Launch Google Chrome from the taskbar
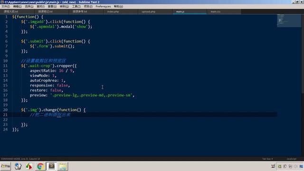This screenshot has width=304, height=171. coord(40,166)
